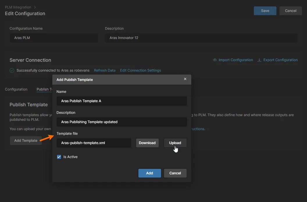The width and height of the screenshot is (307, 202).
Task: Edit the Configuration Name field
Action: (54, 38)
